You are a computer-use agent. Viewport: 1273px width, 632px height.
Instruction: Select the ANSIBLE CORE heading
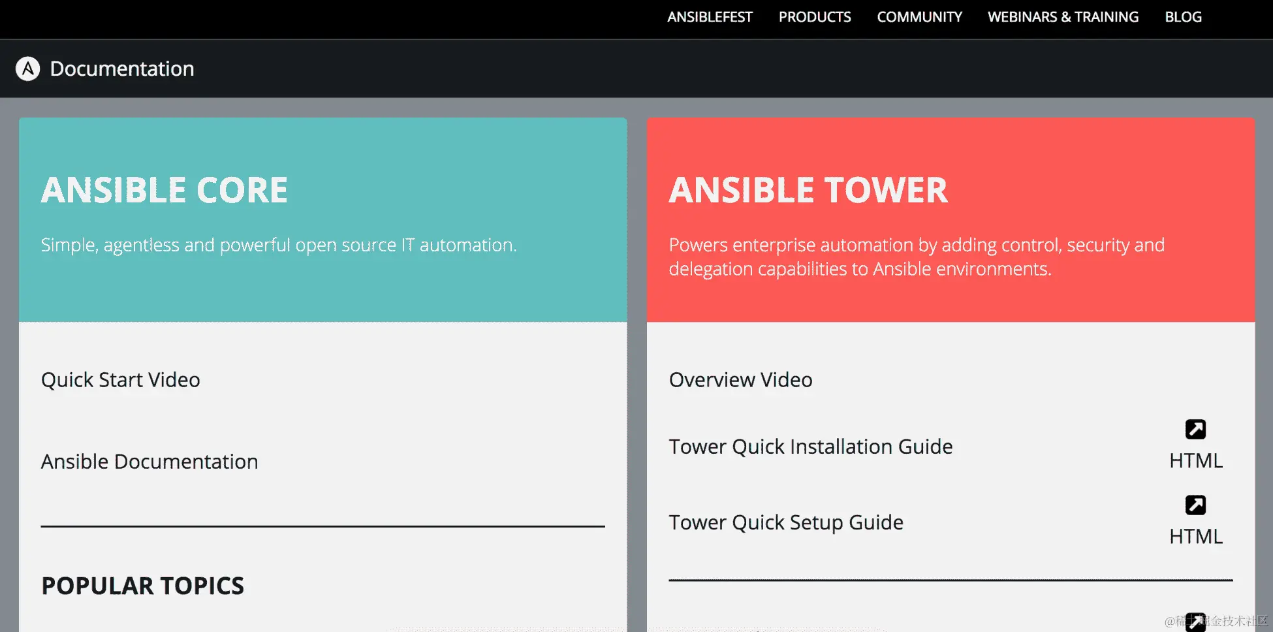[x=165, y=190]
